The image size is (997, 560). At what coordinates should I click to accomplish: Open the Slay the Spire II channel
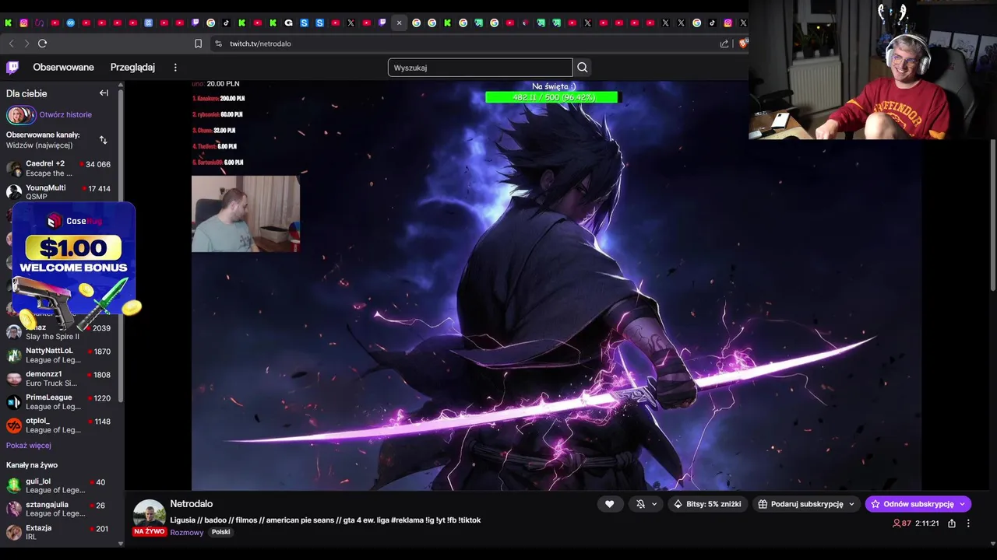(60, 332)
